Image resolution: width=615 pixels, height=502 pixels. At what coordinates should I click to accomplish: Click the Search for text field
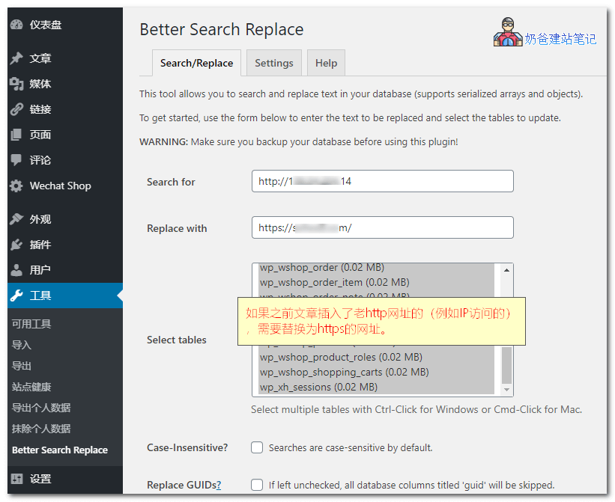point(383,181)
